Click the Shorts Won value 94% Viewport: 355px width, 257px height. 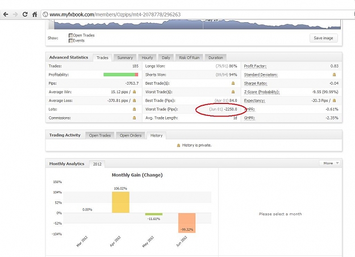coord(233,74)
